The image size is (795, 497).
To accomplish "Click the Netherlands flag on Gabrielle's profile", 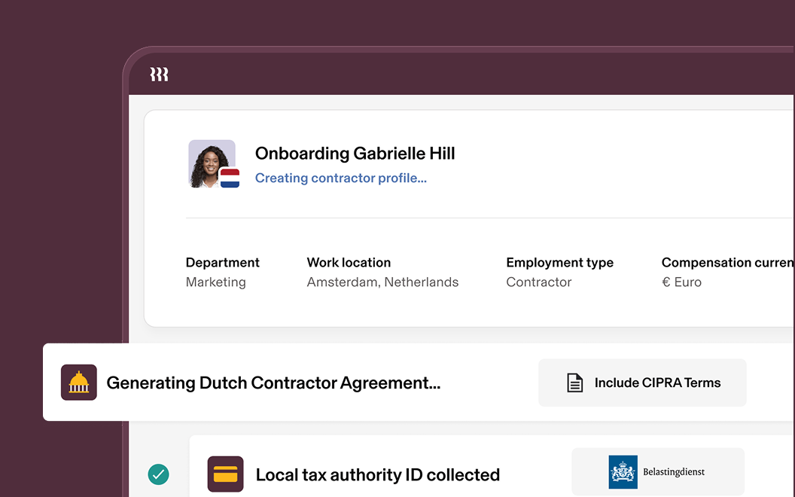I will coord(230,177).
